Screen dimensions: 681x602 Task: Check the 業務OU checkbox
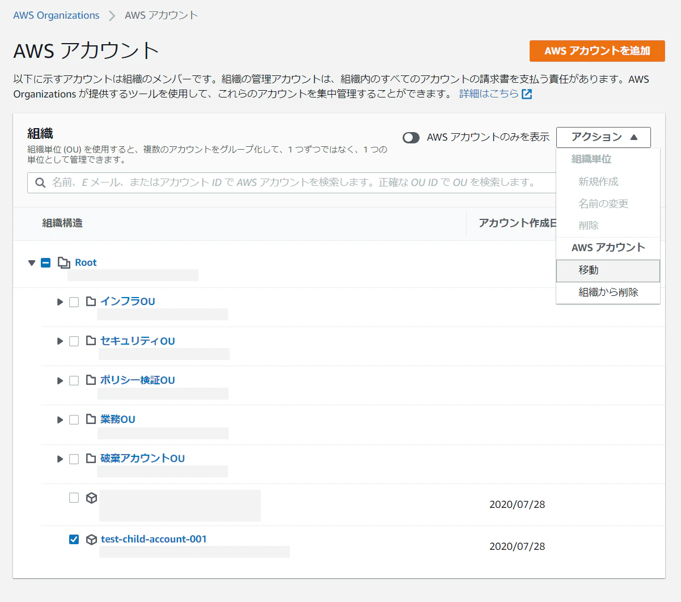tap(74, 419)
